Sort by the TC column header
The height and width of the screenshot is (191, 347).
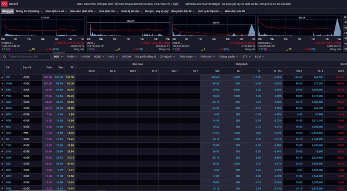[72, 67]
